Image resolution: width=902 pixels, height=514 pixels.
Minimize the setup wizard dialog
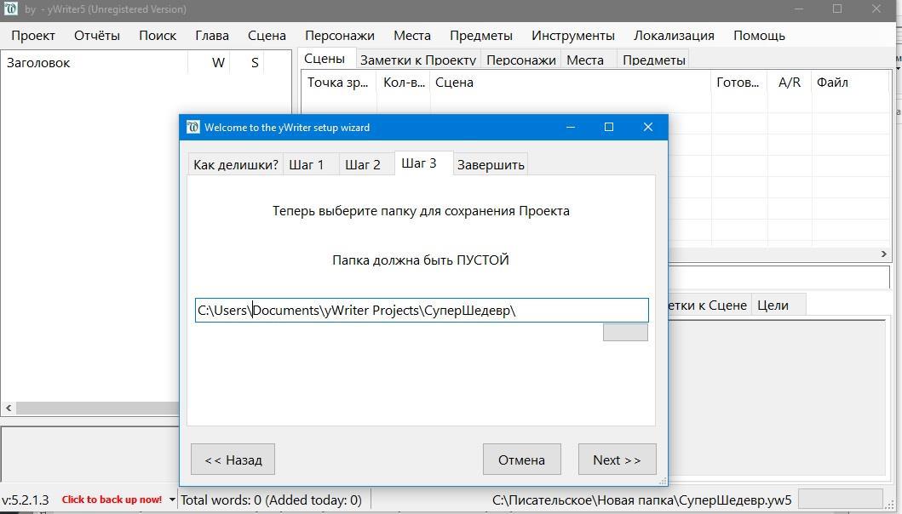(x=570, y=127)
